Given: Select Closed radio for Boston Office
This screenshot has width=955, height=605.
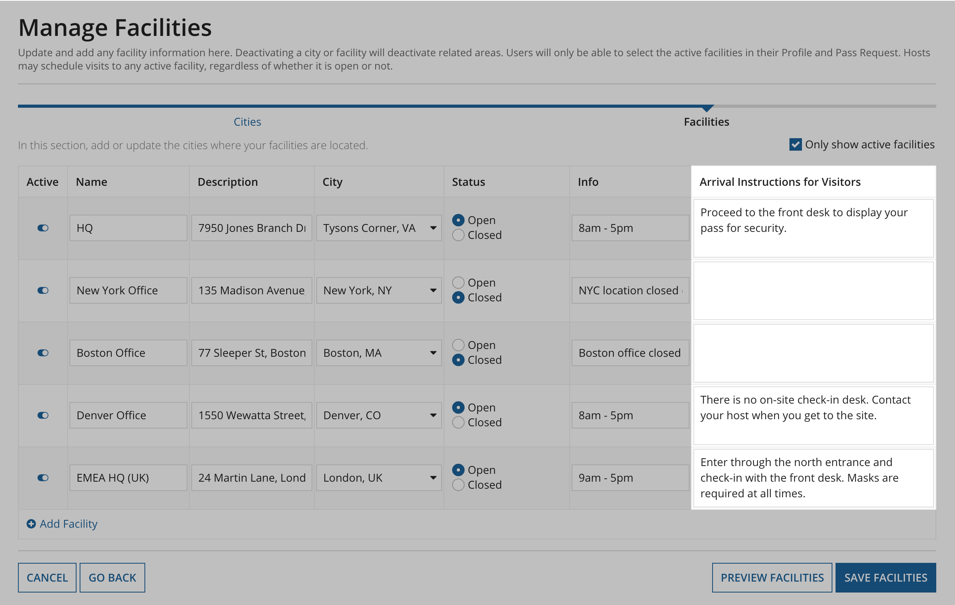Looking at the screenshot, I should 458,360.
